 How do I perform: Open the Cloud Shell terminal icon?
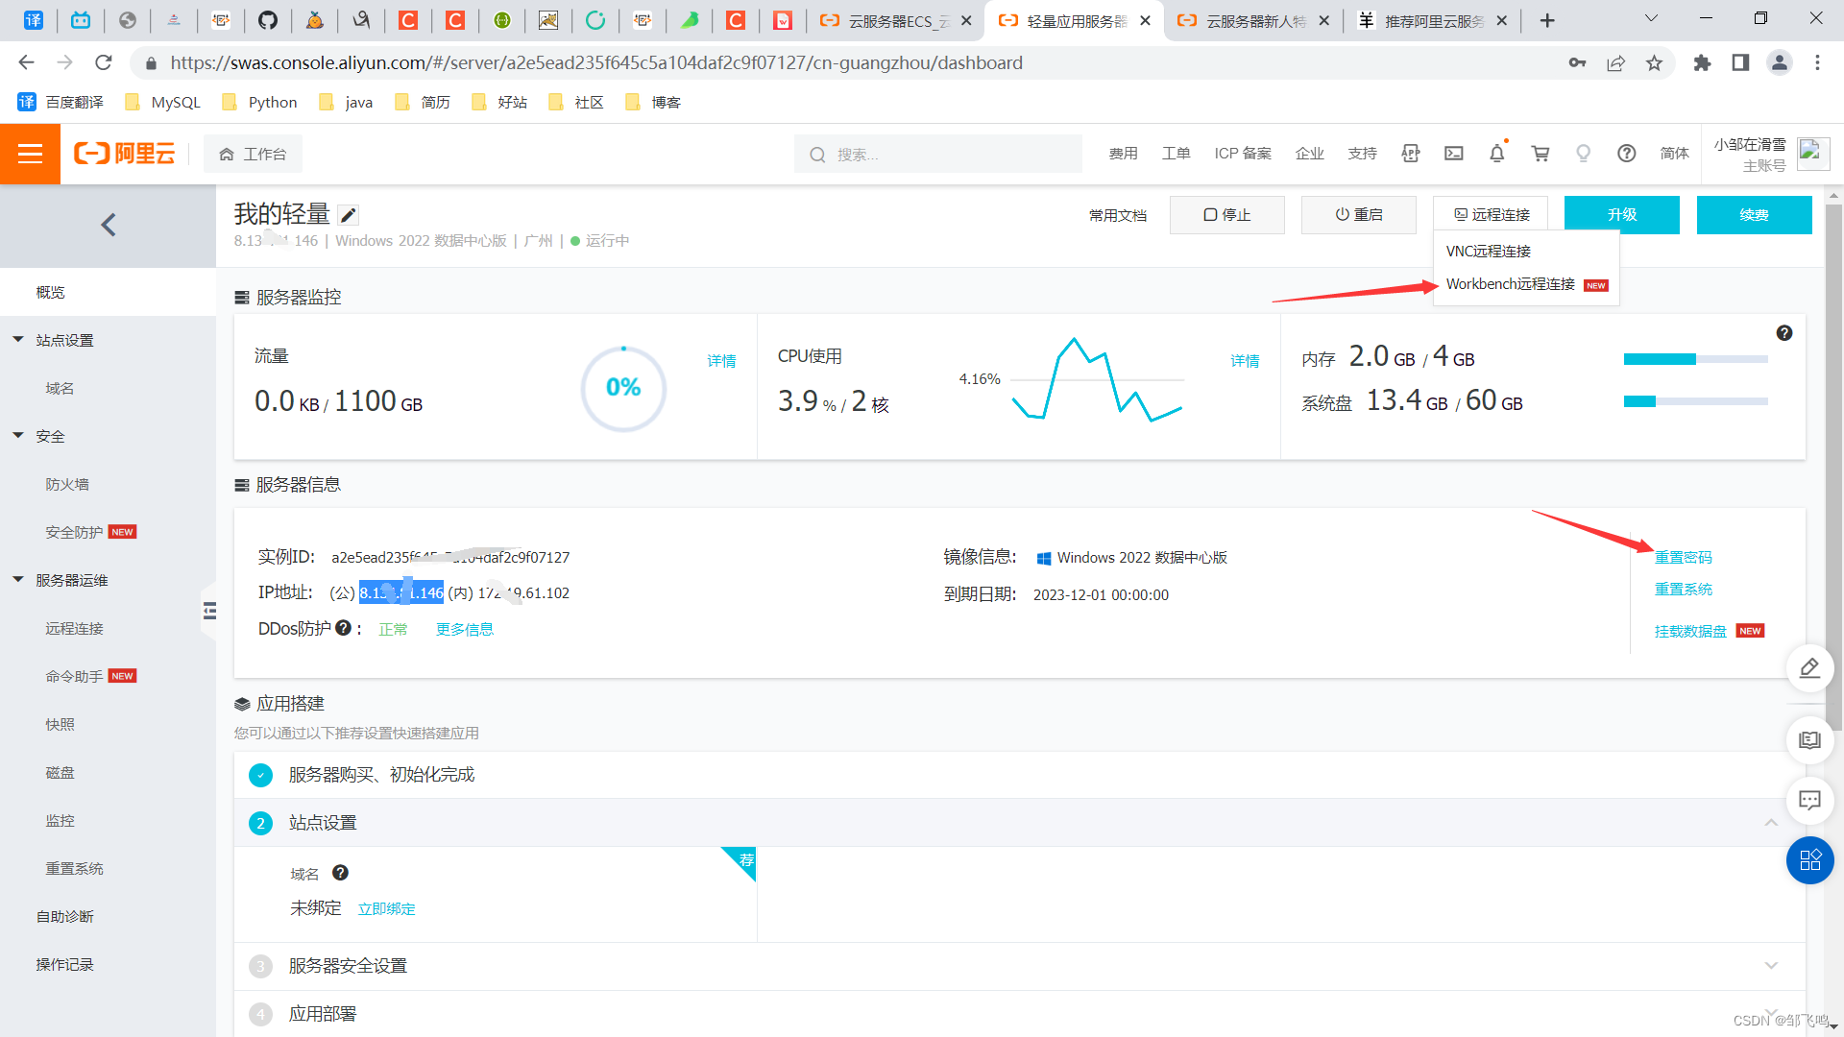(1453, 154)
